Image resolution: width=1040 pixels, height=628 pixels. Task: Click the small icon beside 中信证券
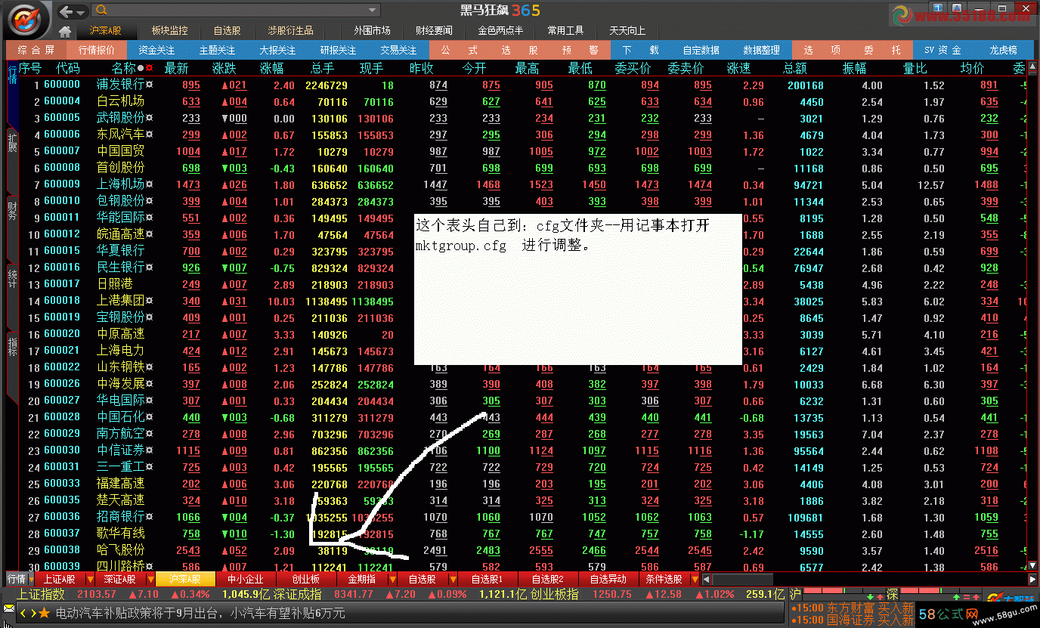pyautogui.click(x=150, y=450)
